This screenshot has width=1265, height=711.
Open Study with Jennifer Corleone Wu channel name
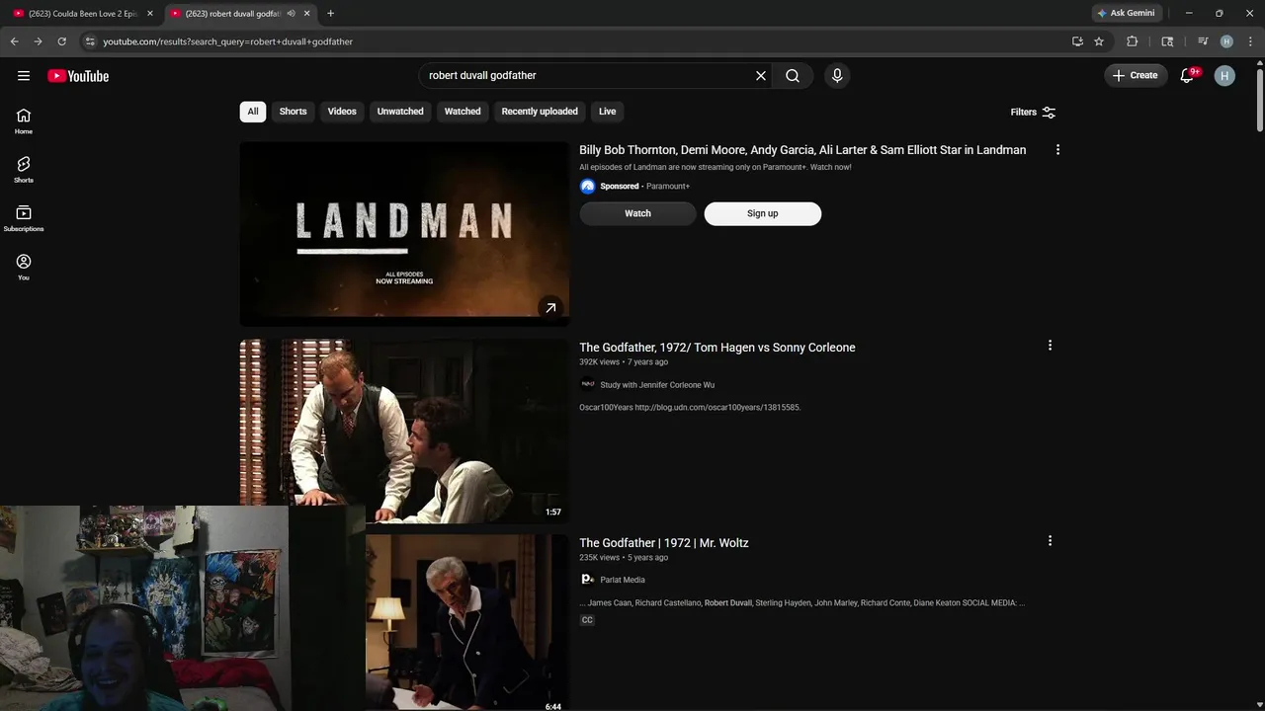tap(657, 385)
